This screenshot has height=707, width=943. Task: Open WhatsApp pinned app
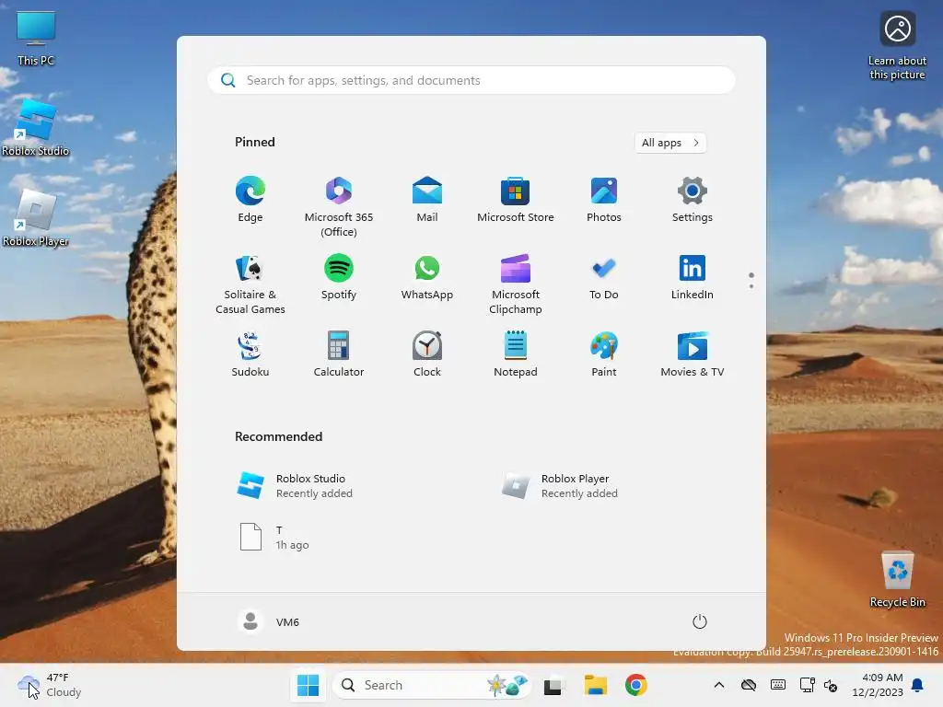click(427, 278)
